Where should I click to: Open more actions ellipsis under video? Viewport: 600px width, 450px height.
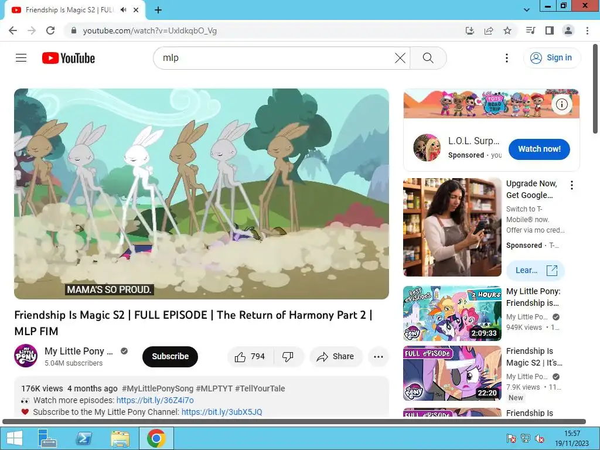click(379, 357)
